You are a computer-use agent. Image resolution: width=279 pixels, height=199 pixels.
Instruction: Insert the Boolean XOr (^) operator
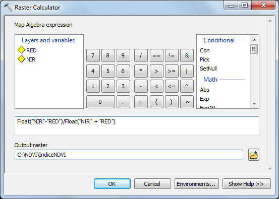tap(187, 86)
